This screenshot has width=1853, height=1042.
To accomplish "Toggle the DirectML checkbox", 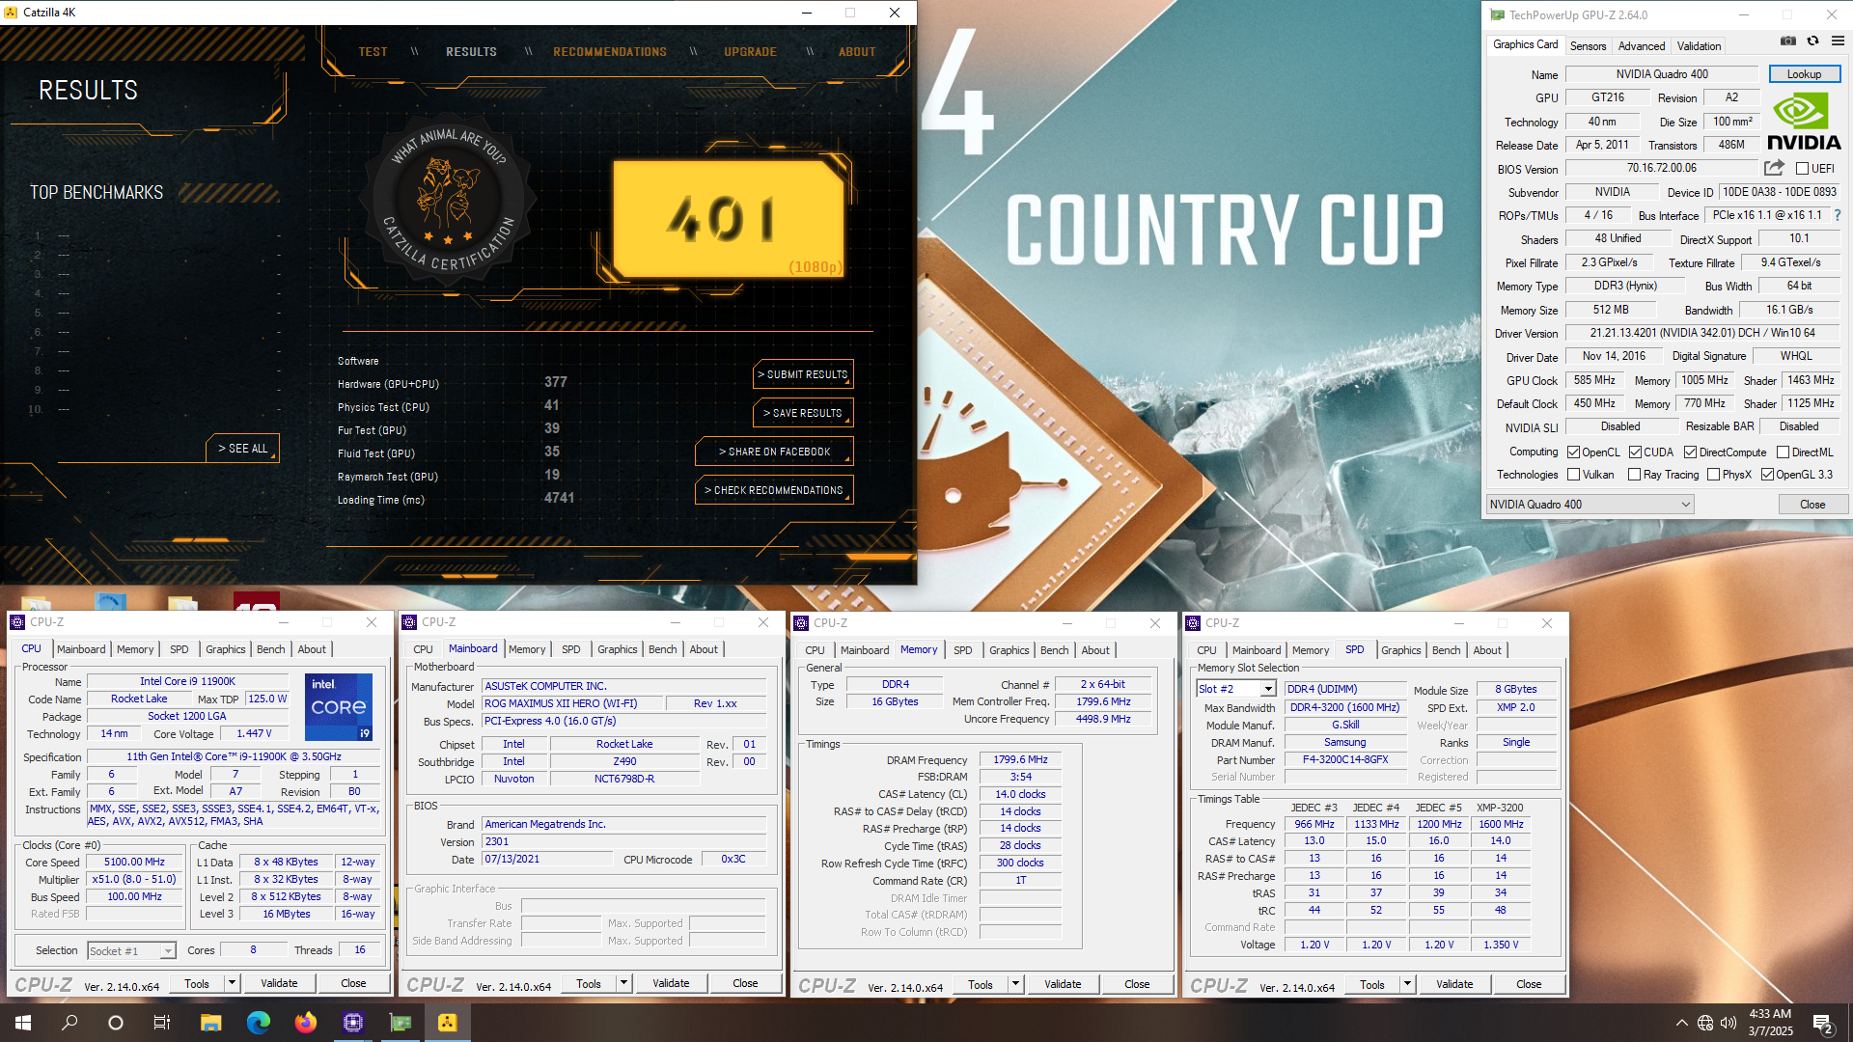I will tap(1783, 452).
